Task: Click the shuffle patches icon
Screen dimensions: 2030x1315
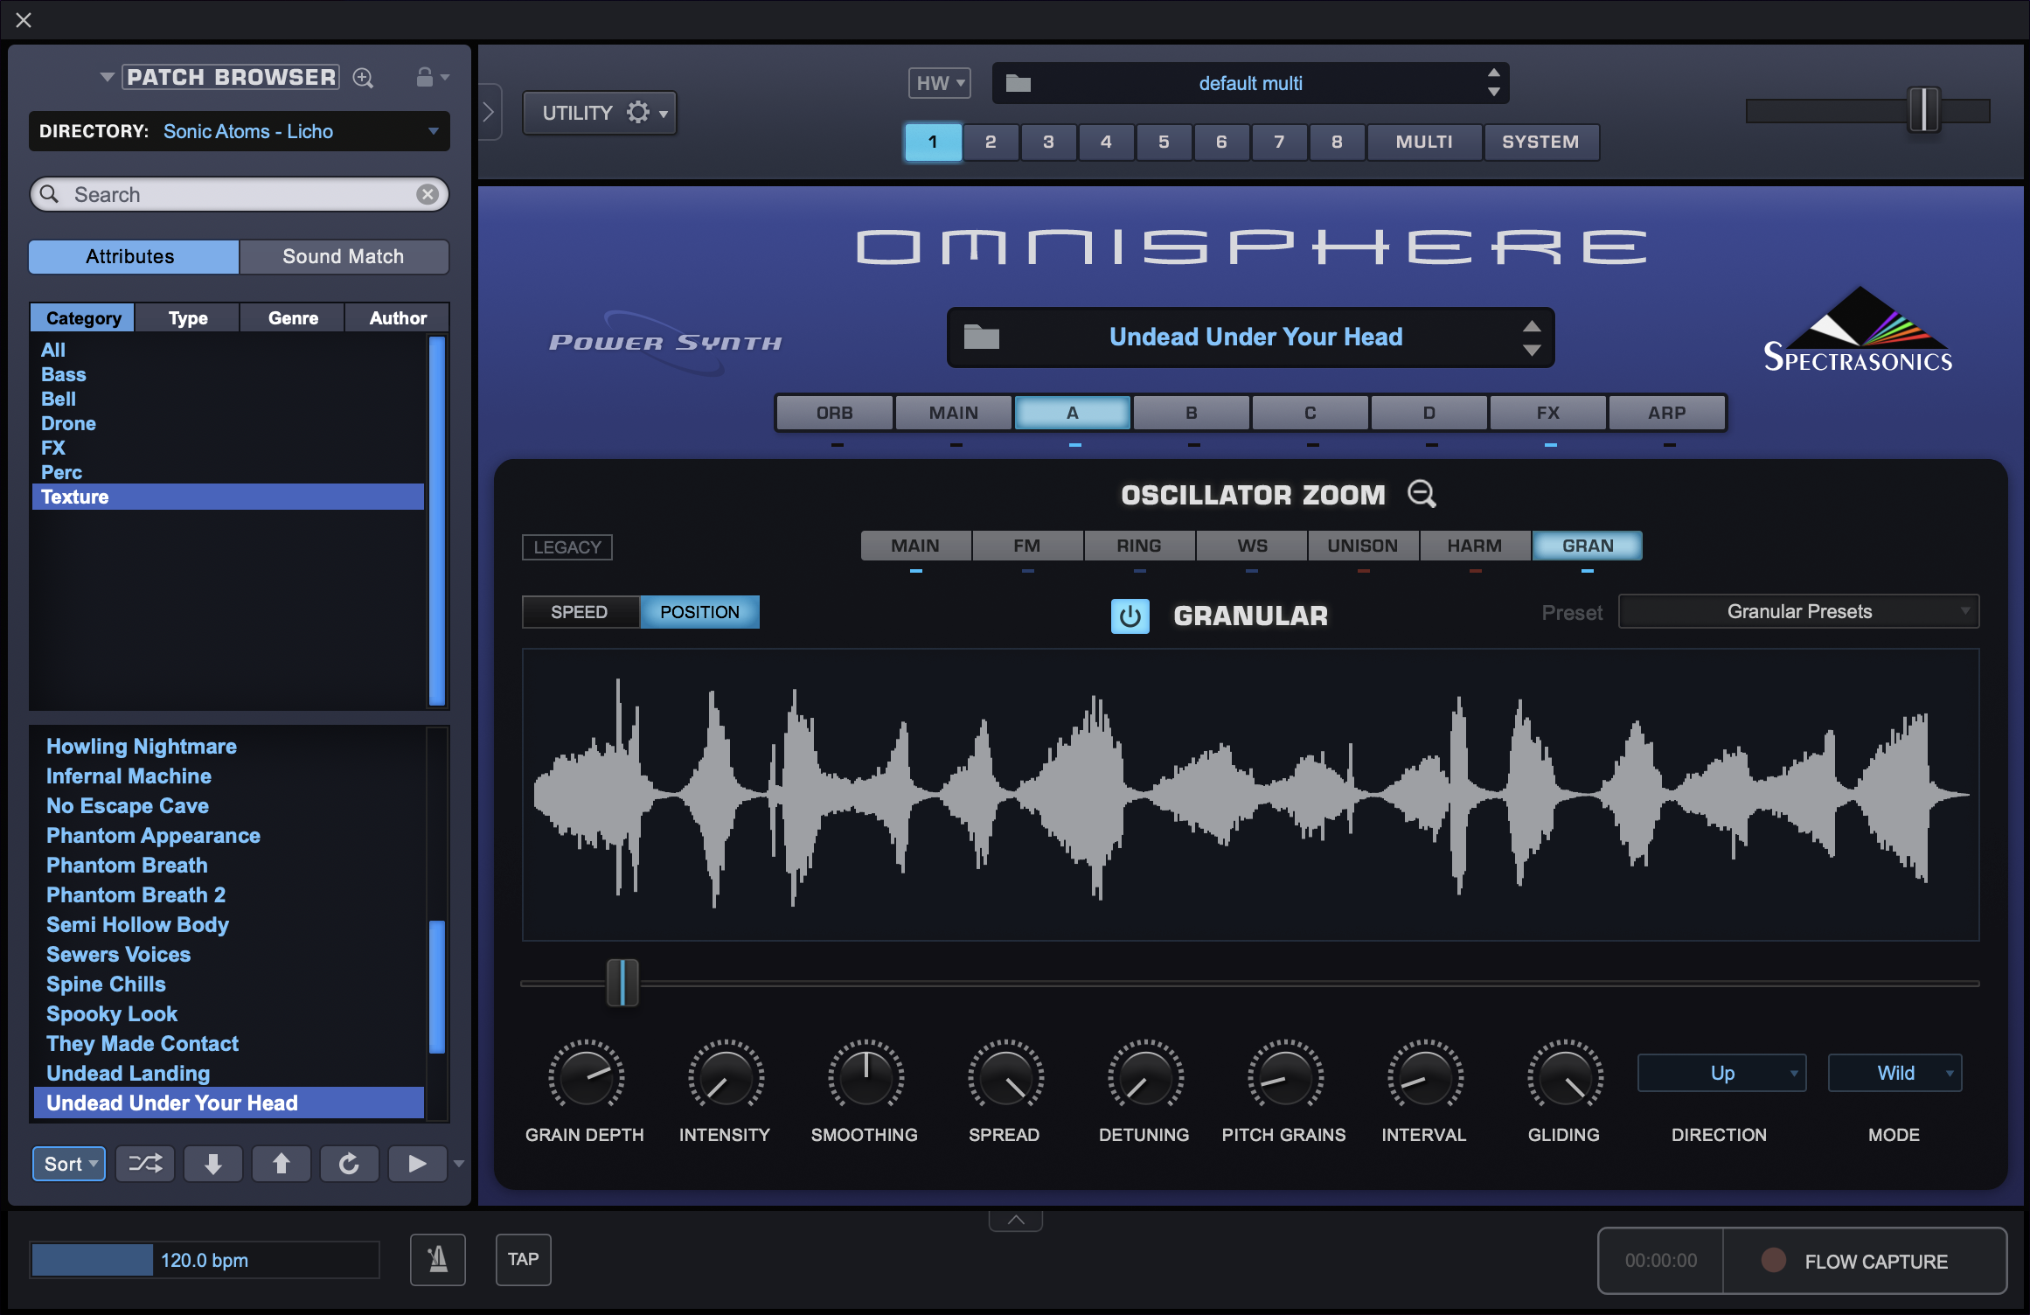Action: 145,1164
